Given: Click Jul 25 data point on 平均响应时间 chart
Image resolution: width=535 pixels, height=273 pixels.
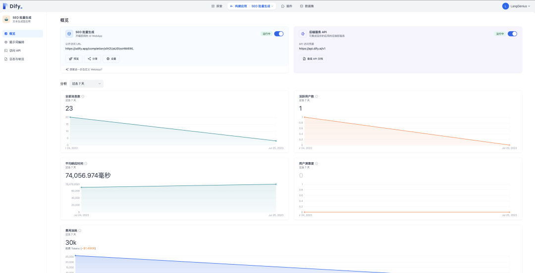Looking at the screenshot, I should [x=276, y=184].
